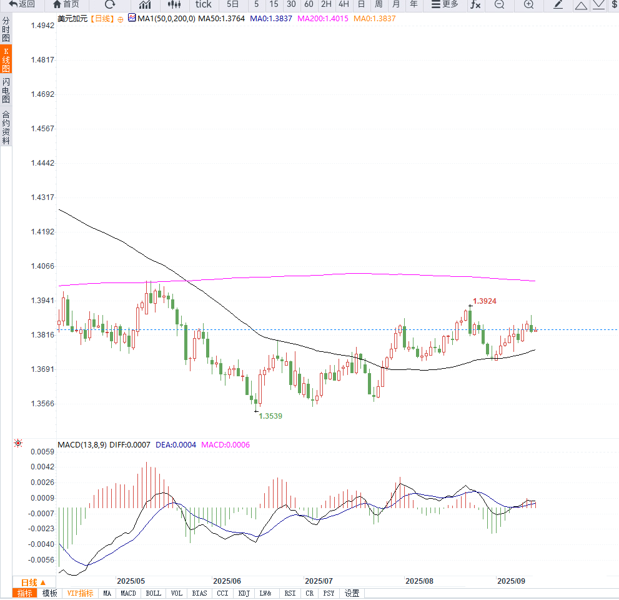
Task: Switch to the 4H timeframe
Action: point(344,4)
